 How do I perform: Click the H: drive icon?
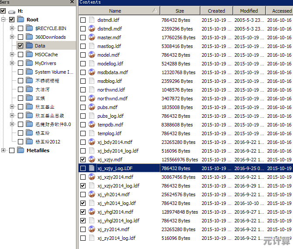tap(11, 11)
